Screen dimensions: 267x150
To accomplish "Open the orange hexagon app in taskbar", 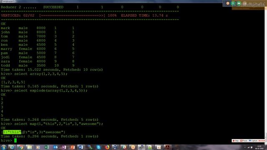I will click(133, 147).
